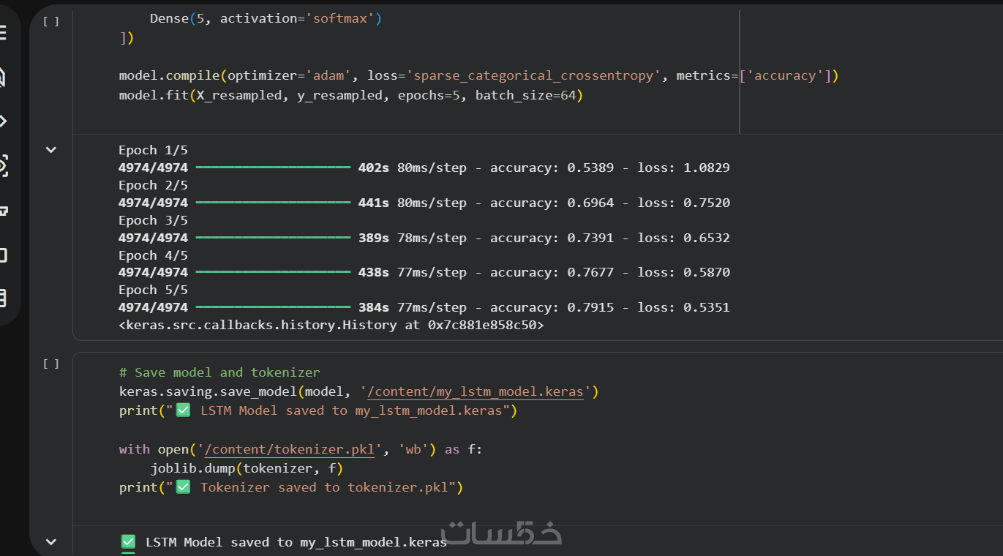Open the code snippets angle-bracket icon
The height and width of the screenshot is (556, 1003).
coord(2,121)
